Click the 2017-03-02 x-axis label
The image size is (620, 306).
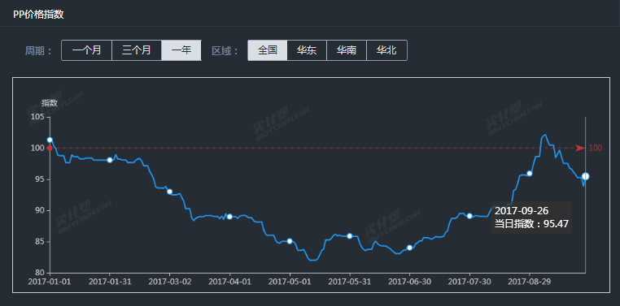[169, 282]
